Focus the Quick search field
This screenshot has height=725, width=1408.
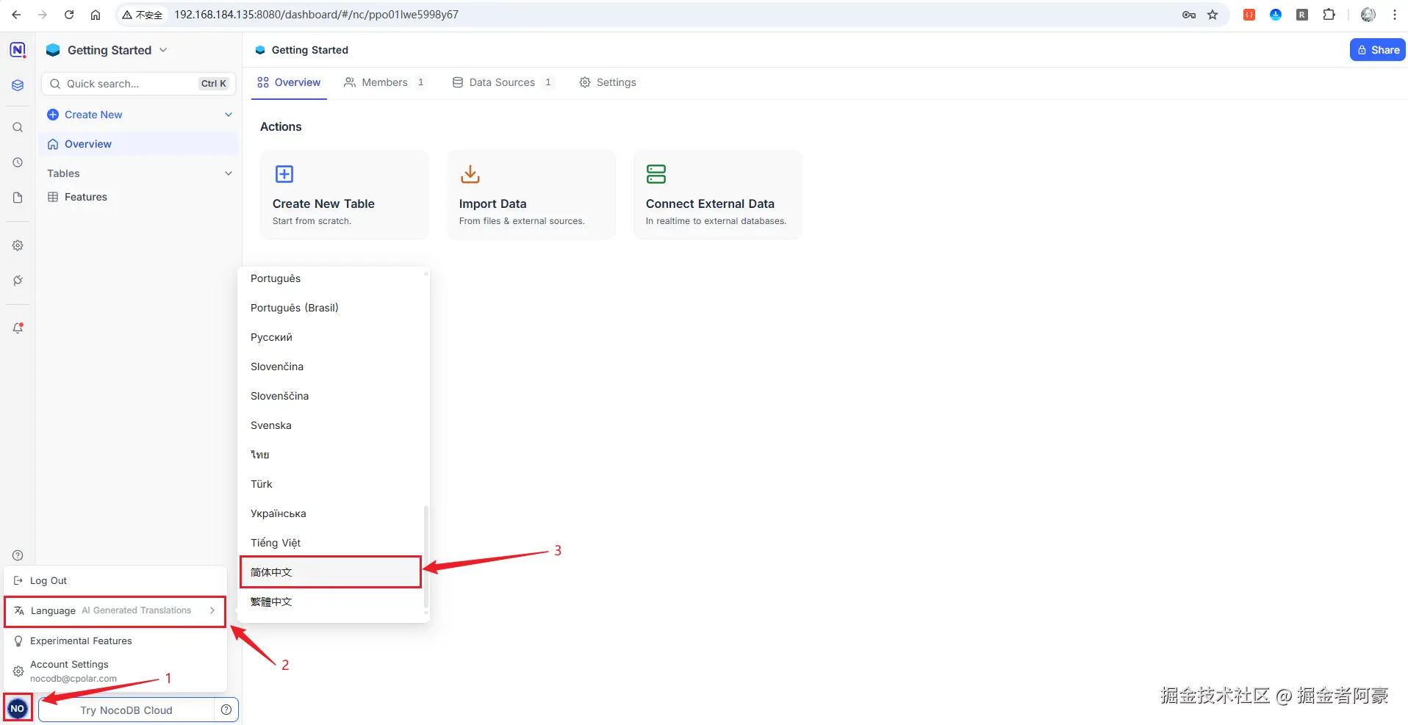(138, 84)
